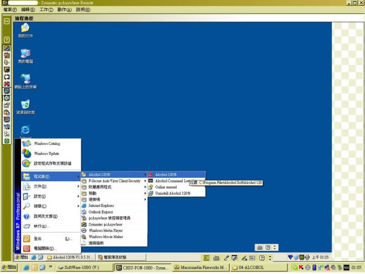365x274 pixels.
Task: Open the 執行(R) run dialog entry
Action: 51,226
